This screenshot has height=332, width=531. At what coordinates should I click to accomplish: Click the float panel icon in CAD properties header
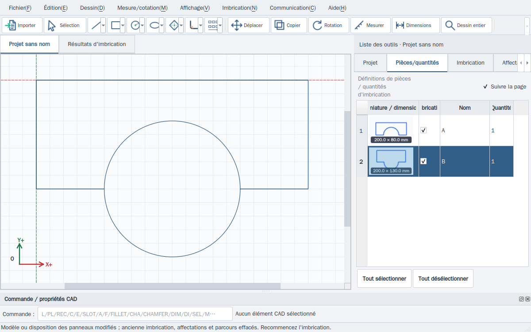(x=521, y=299)
